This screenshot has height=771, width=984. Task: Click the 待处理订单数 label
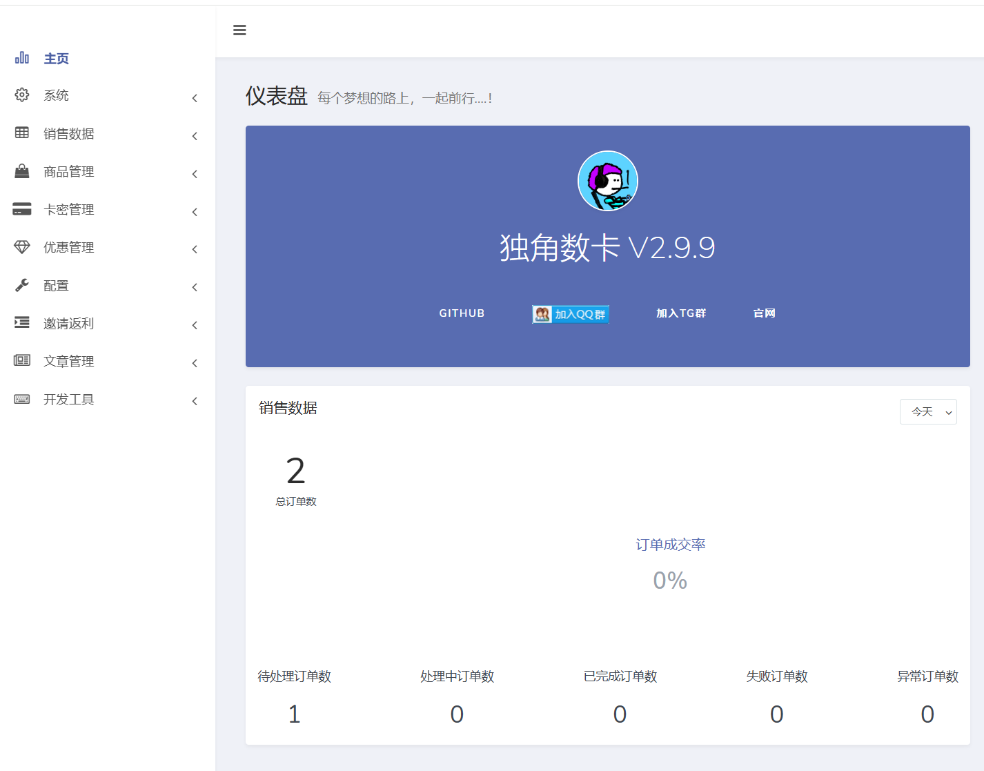click(x=295, y=676)
